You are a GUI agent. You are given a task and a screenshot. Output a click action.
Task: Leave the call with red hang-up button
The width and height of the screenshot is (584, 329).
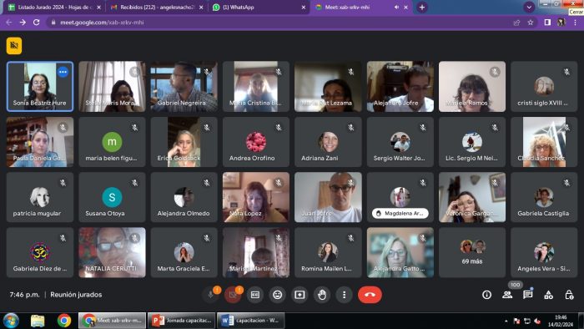coord(370,295)
